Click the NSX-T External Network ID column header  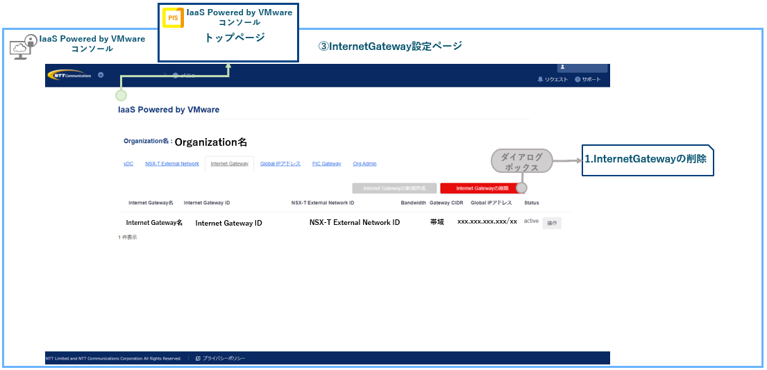click(323, 203)
